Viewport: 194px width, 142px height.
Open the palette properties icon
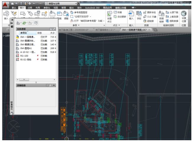[x=12, y=27]
